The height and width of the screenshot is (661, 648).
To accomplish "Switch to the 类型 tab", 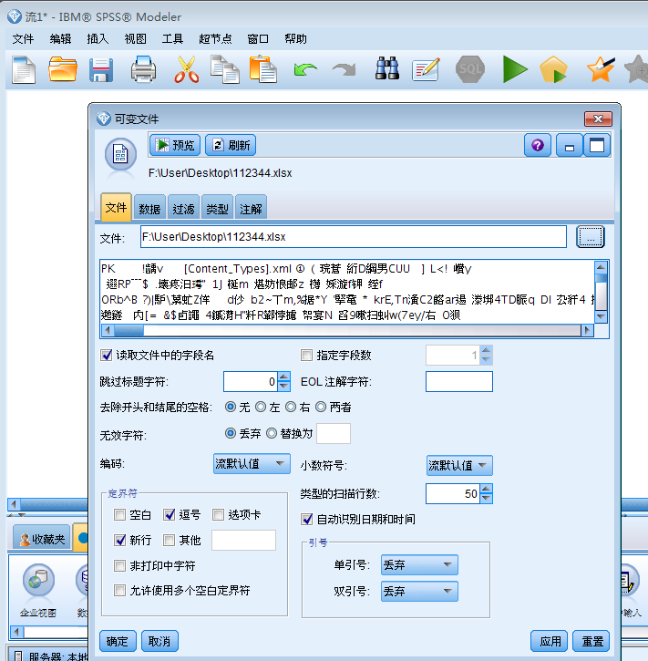I will click(217, 208).
